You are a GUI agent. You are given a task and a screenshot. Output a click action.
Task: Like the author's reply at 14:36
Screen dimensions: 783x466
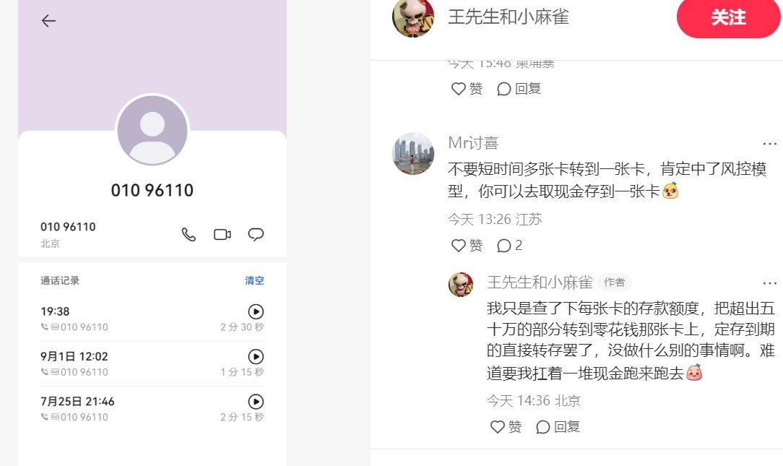coord(506,426)
